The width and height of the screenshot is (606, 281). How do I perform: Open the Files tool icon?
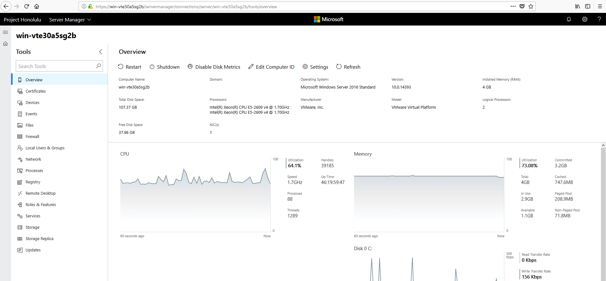[20, 125]
